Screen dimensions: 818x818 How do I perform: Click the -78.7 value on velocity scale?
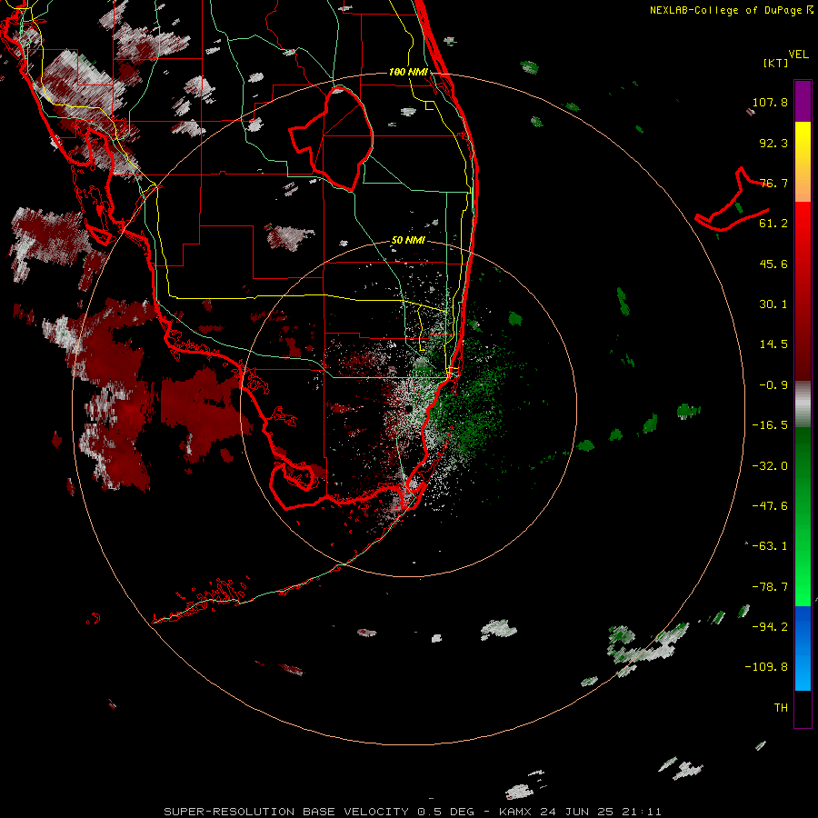tap(770, 587)
